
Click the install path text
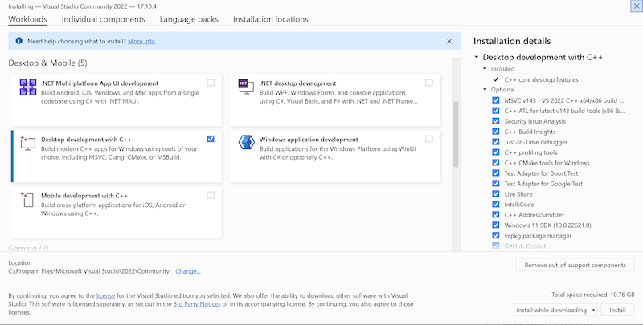[x=88, y=271]
